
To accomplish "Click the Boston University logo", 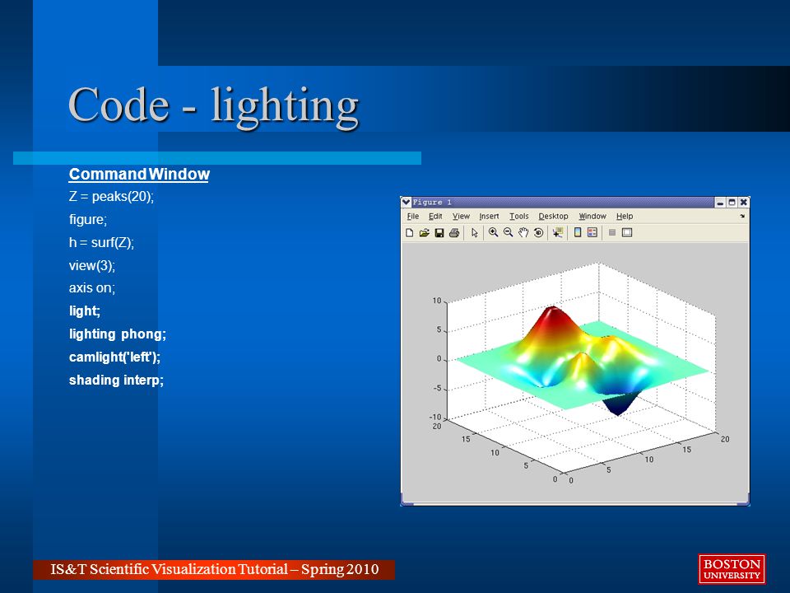I will coord(732,569).
